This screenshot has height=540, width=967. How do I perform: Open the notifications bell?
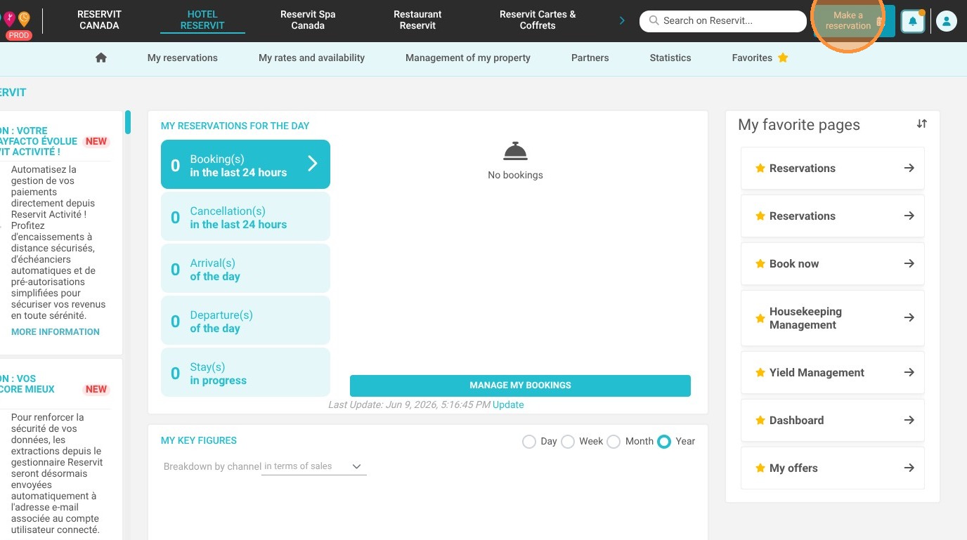[913, 21]
